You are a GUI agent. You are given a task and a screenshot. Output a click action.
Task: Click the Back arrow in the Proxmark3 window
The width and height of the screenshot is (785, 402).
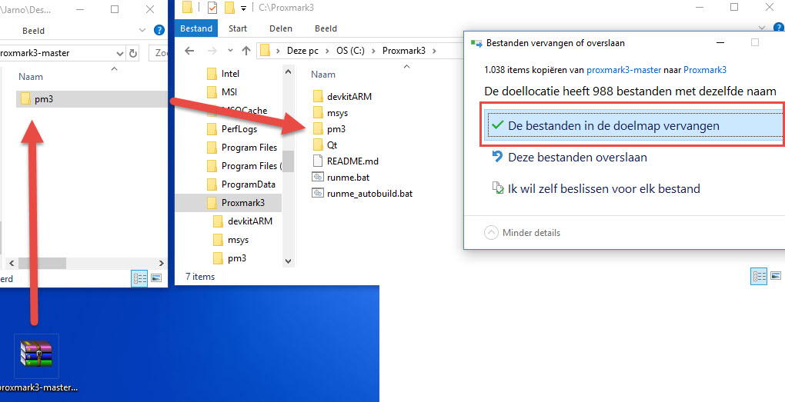point(189,51)
